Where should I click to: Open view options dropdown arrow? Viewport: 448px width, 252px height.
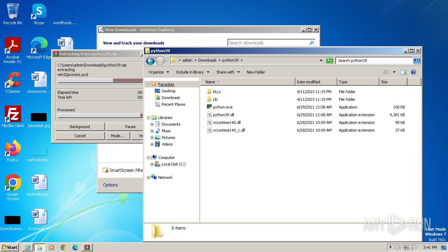click(394, 72)
